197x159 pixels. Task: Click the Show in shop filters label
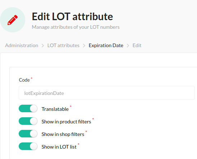point(63,134)
